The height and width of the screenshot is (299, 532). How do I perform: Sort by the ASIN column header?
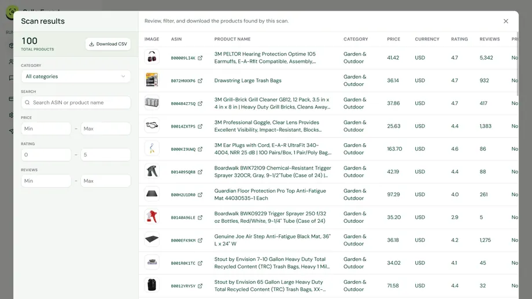click(x=176, y=39)
